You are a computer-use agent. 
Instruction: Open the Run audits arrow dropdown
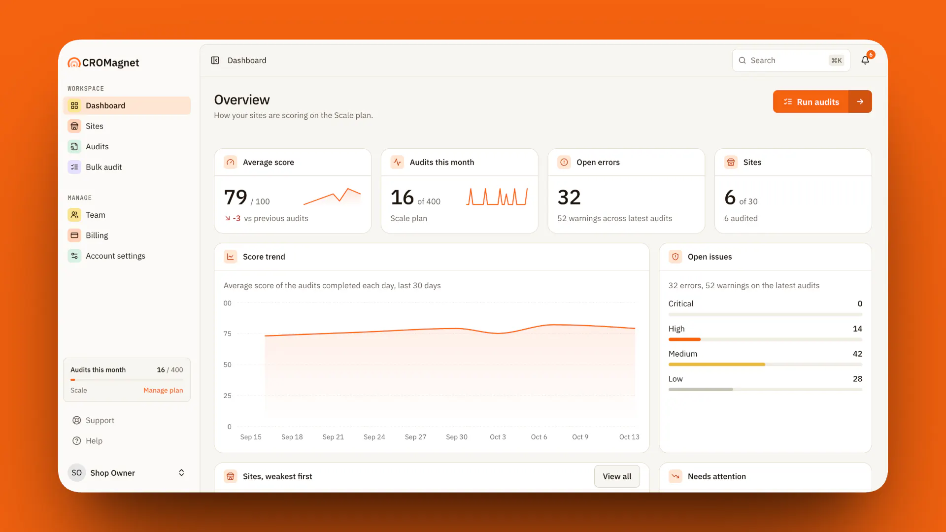pyautogui.click(x=860, y=101)
